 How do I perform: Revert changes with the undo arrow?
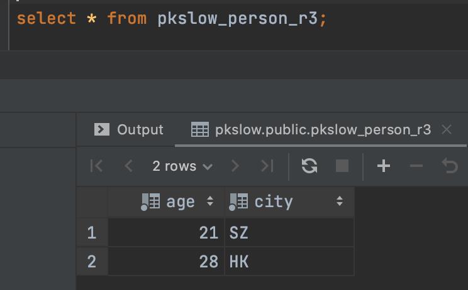[x=449, y=166]
